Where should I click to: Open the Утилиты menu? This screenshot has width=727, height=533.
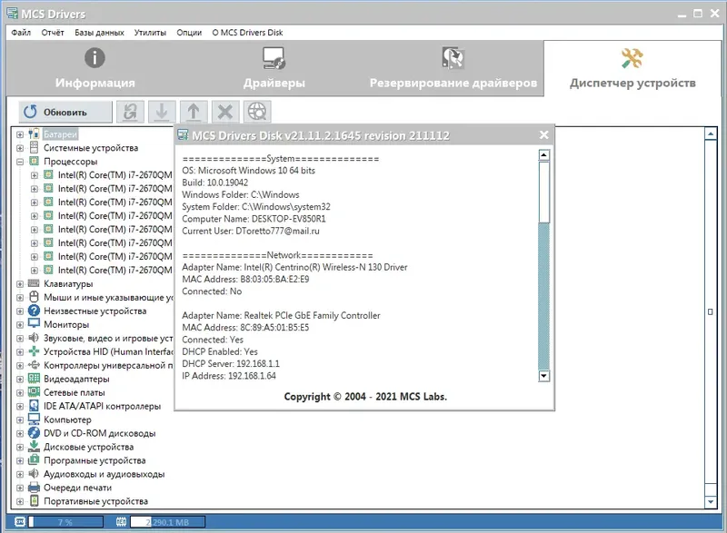click(150, 33)
